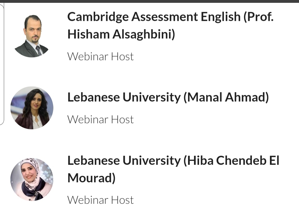The height and width of the screenshot is (210, 299).
Task: Click the man's tie in the first avatar
Action: coord(38,51)
